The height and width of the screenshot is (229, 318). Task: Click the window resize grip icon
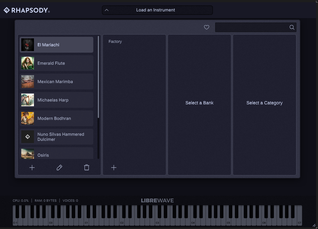pyautogui.click(x=315, y=226)
